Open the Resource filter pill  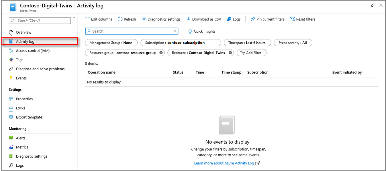click(x=201, y=53)
